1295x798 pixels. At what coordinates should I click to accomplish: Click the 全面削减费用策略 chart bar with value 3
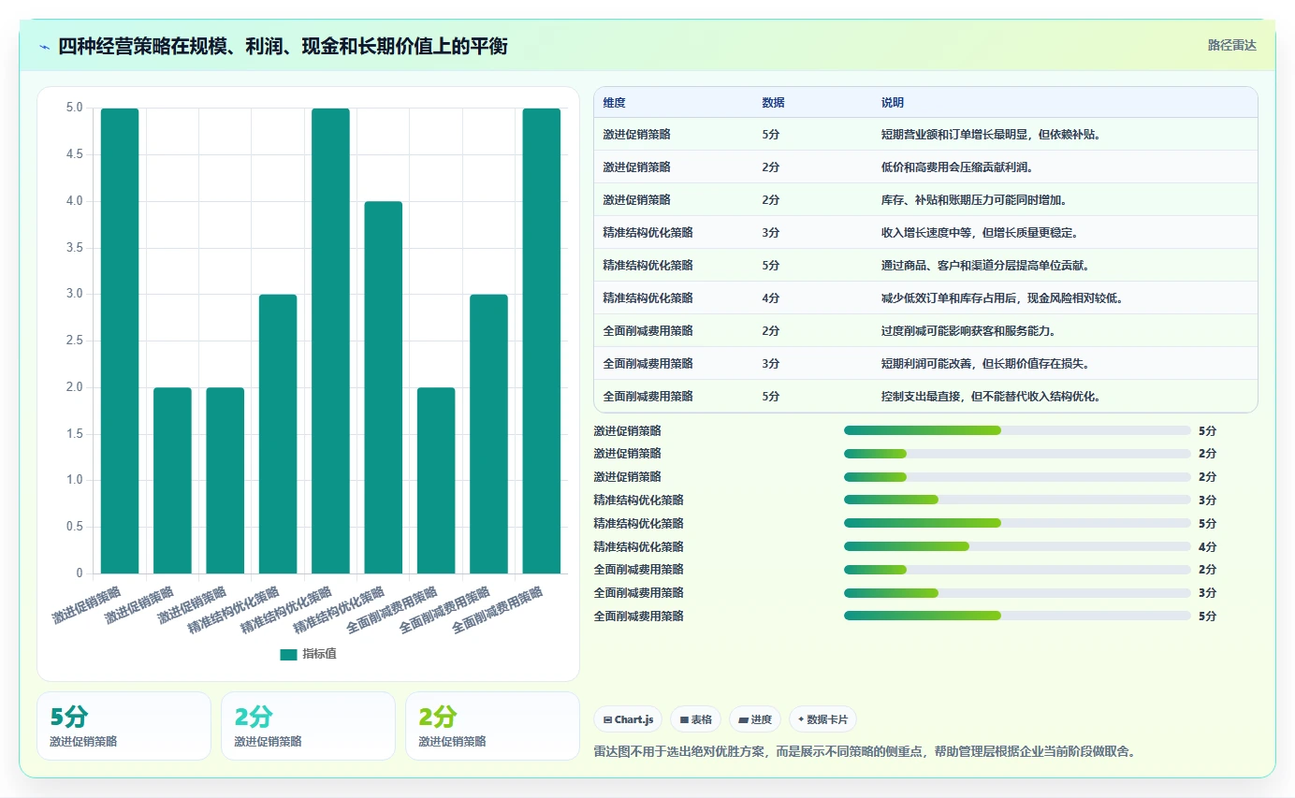(488, 434)
